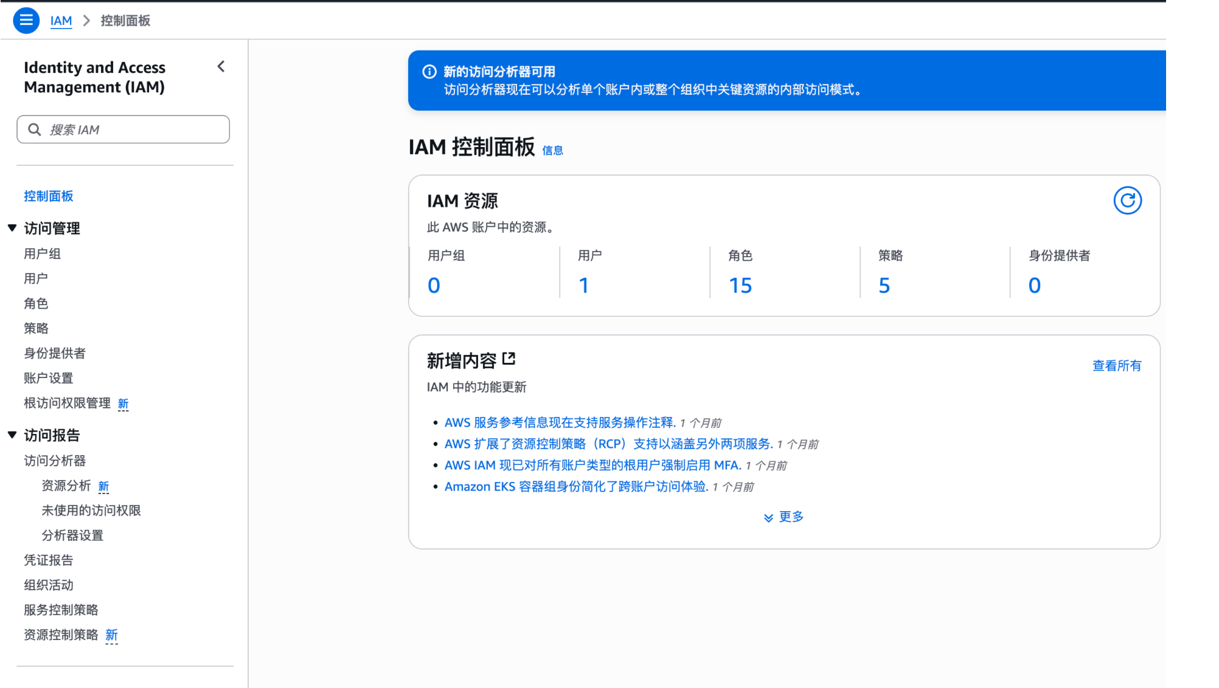Click the refresh icon in IAM 资源
This screenshot has height=688, width=1219.
point(1127,201)
